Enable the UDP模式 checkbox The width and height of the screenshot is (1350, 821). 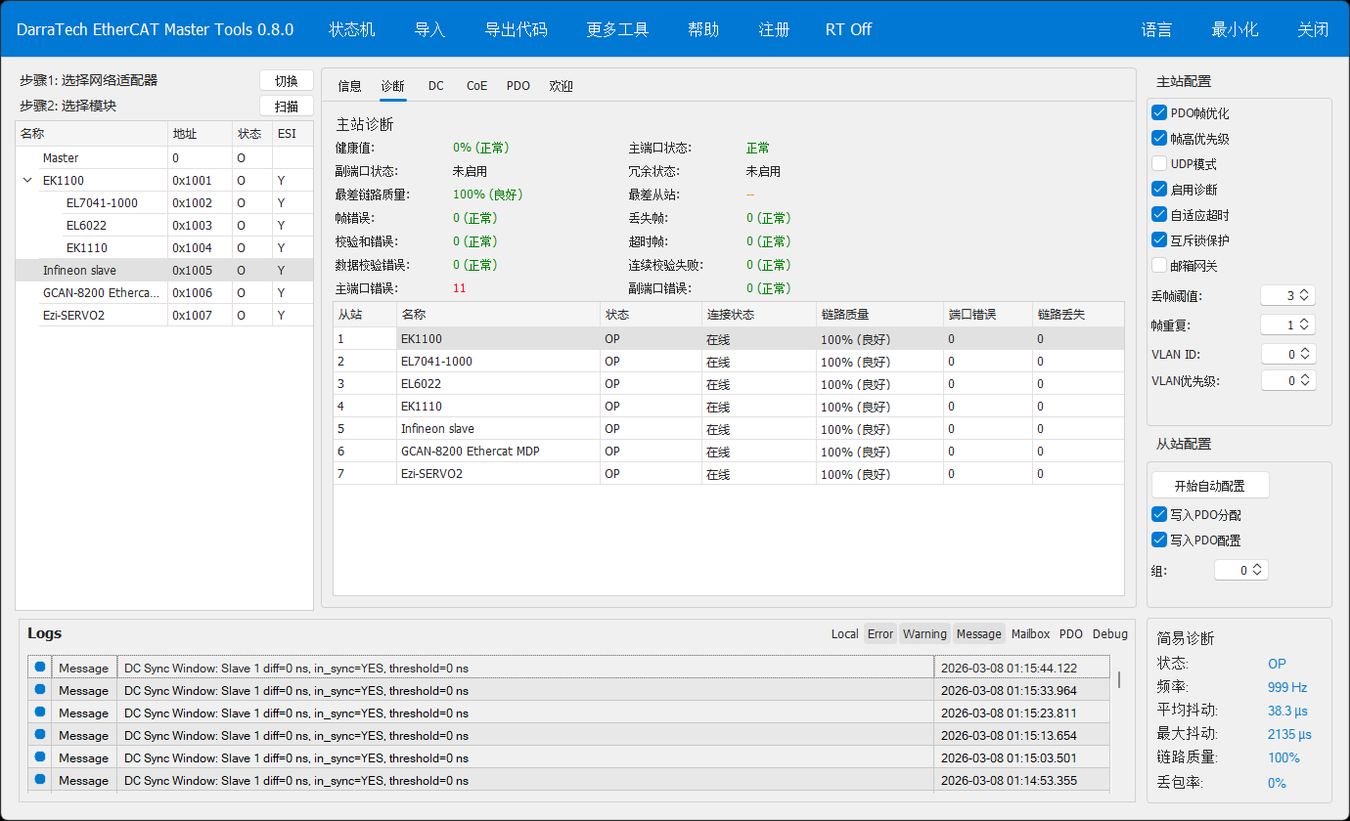click(x=1160, y=164)
